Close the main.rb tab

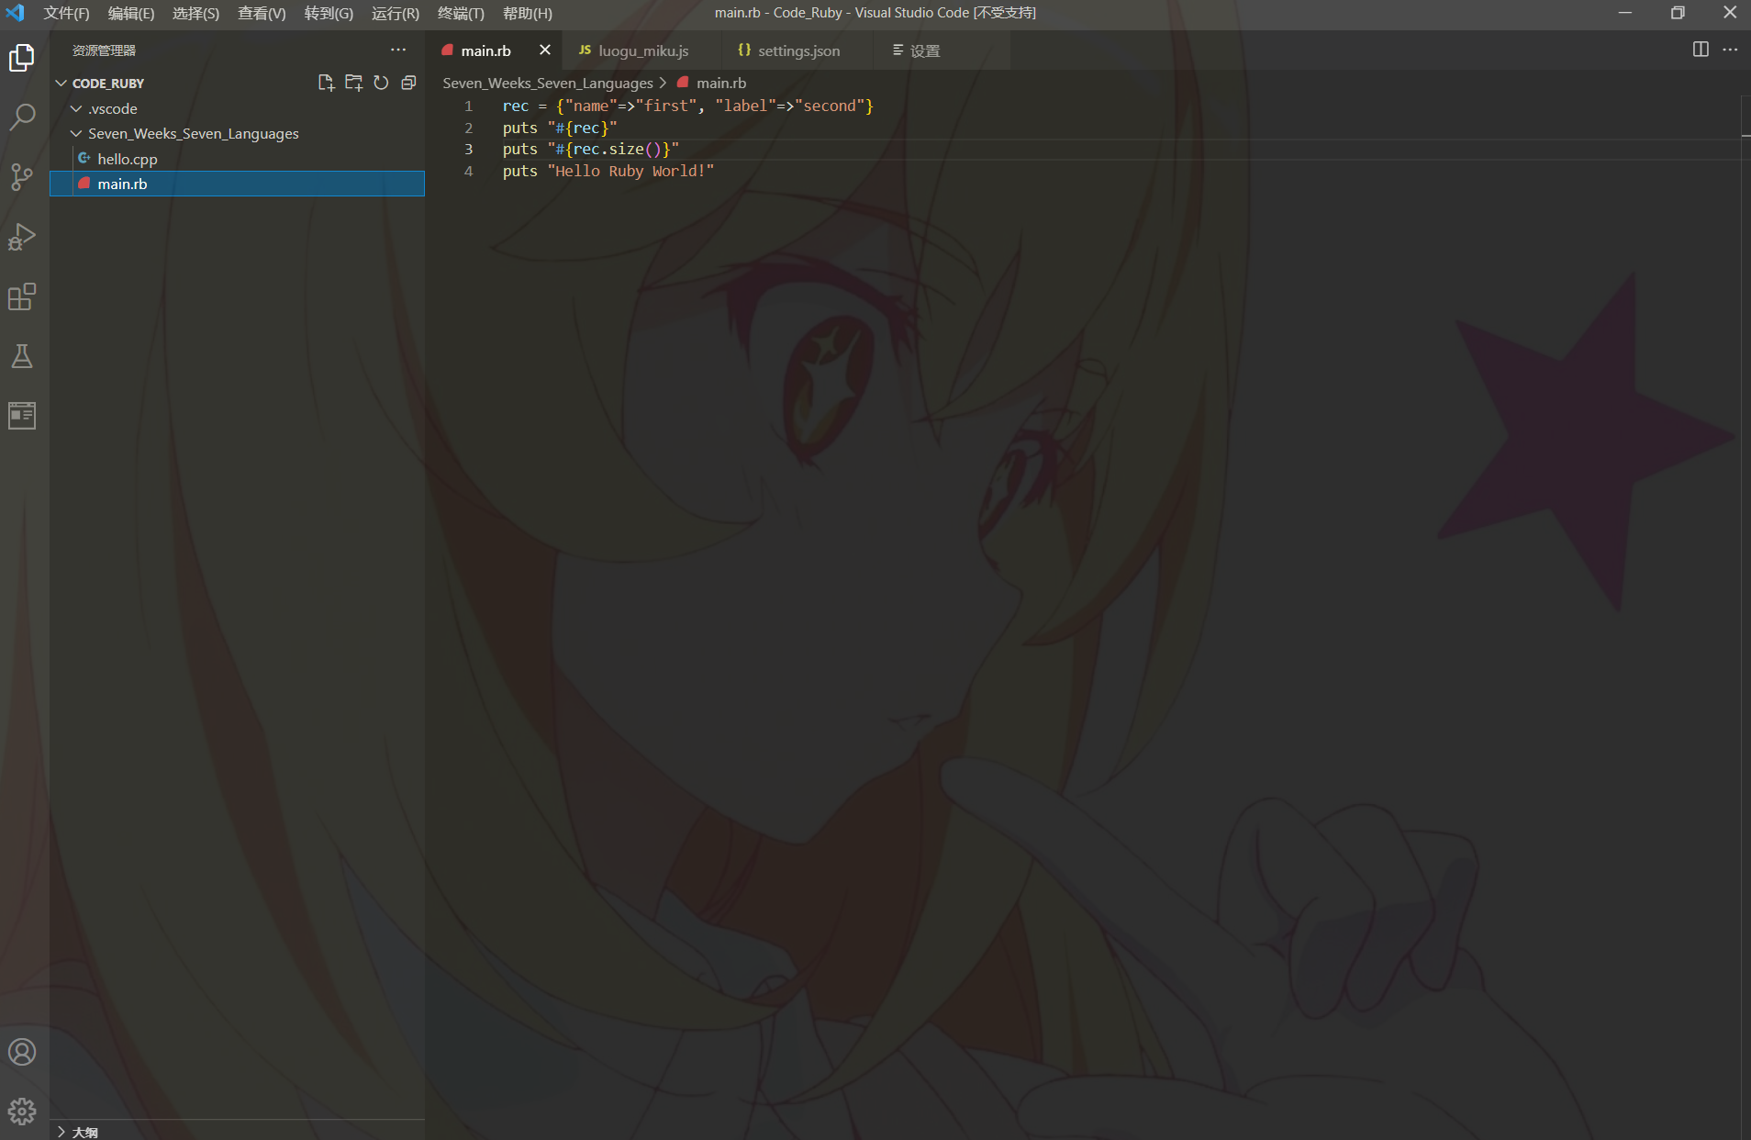tap(545, 50)
